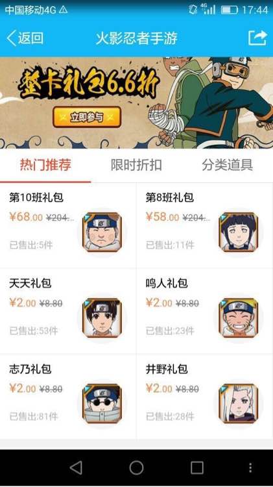Tap the Android back navigation triangle

click(77, 468)
